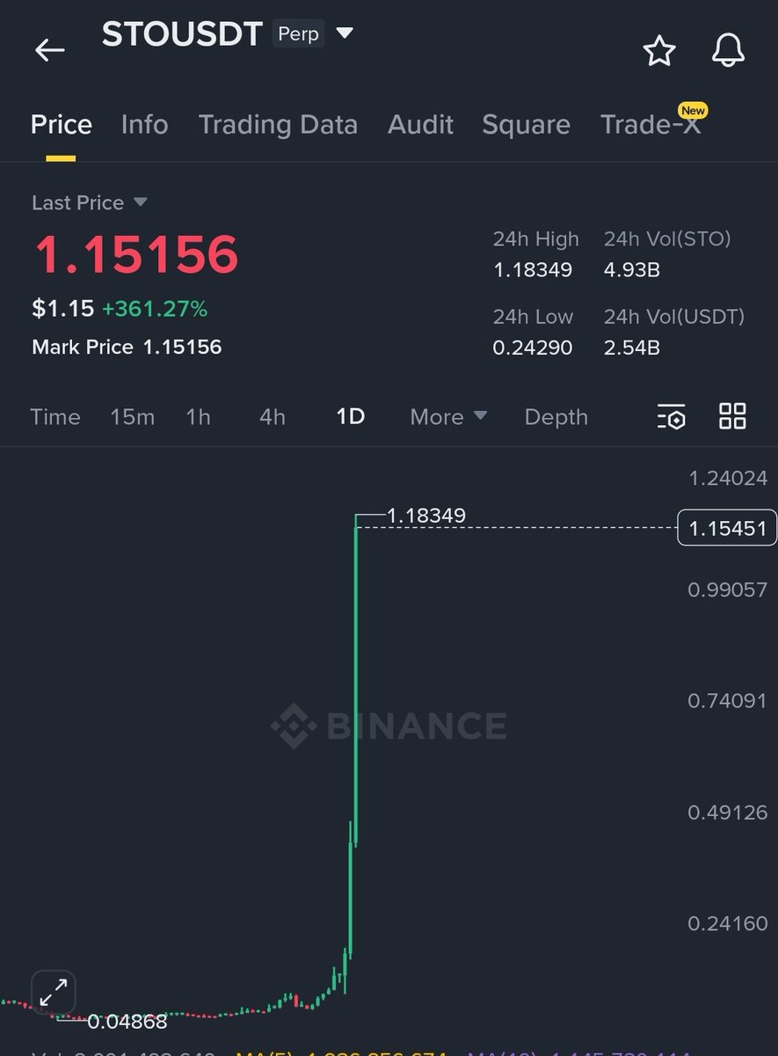Tap the back arrow icon
The image size is (778, 1056).
point(49,50)
